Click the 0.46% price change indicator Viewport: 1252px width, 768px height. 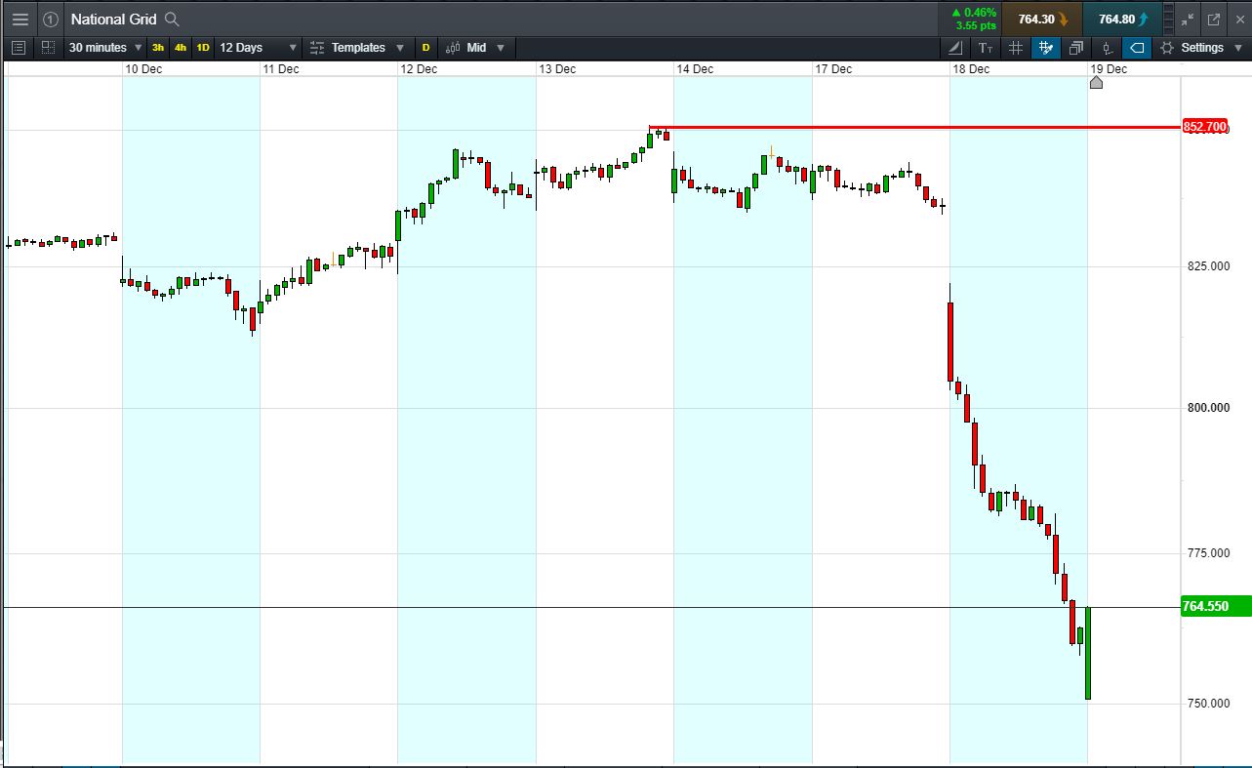coord(976,13)
